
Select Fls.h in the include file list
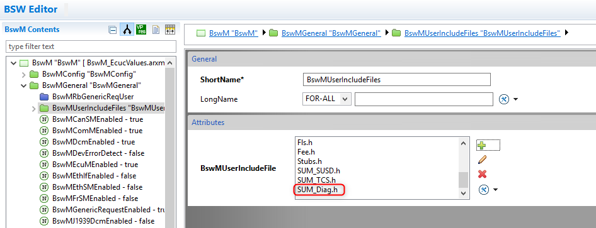[304, 143]
